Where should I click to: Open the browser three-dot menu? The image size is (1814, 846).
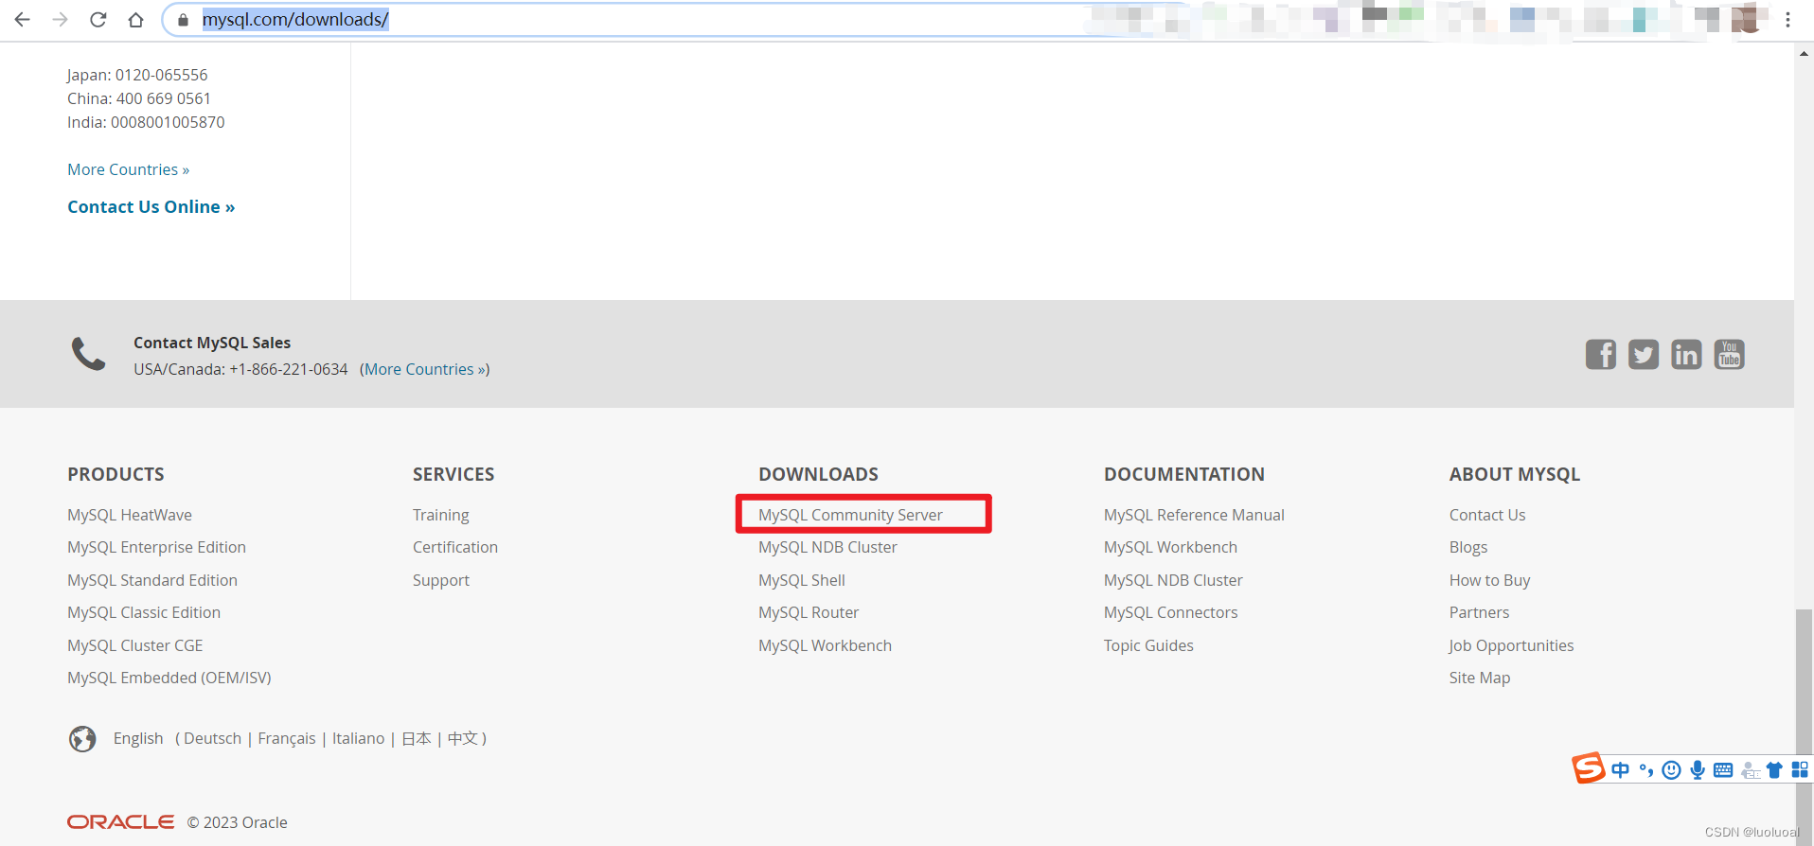pos(1787,19)
